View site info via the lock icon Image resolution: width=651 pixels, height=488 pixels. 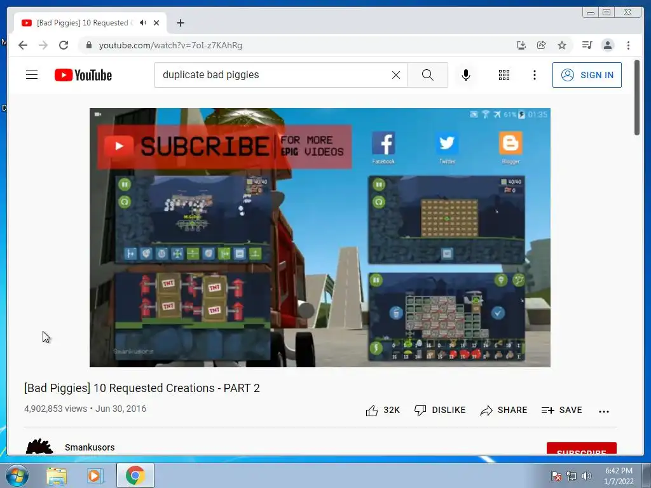(x=88, y=45)
